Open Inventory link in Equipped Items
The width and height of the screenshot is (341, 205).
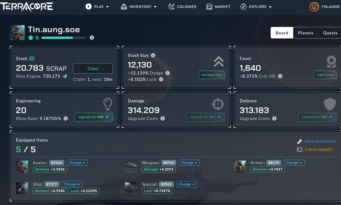(x=320, y=142)
